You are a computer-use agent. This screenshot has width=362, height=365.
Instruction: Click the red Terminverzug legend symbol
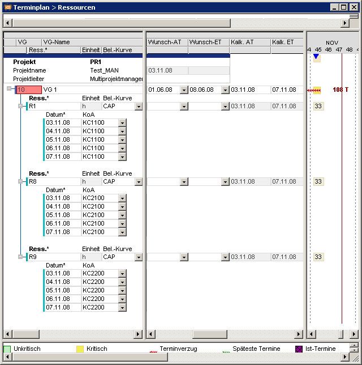(x=153, y=351)
